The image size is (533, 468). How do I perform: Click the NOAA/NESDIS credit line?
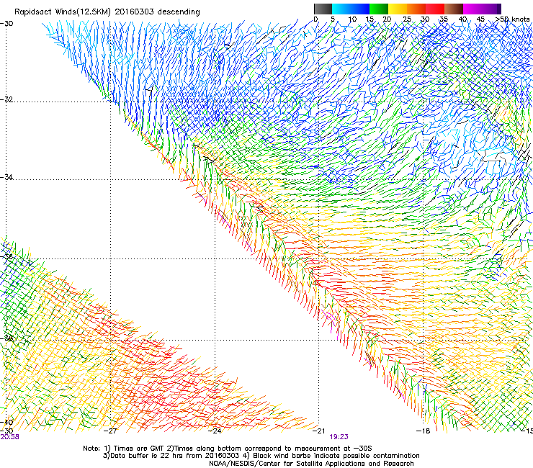point(311,464)
